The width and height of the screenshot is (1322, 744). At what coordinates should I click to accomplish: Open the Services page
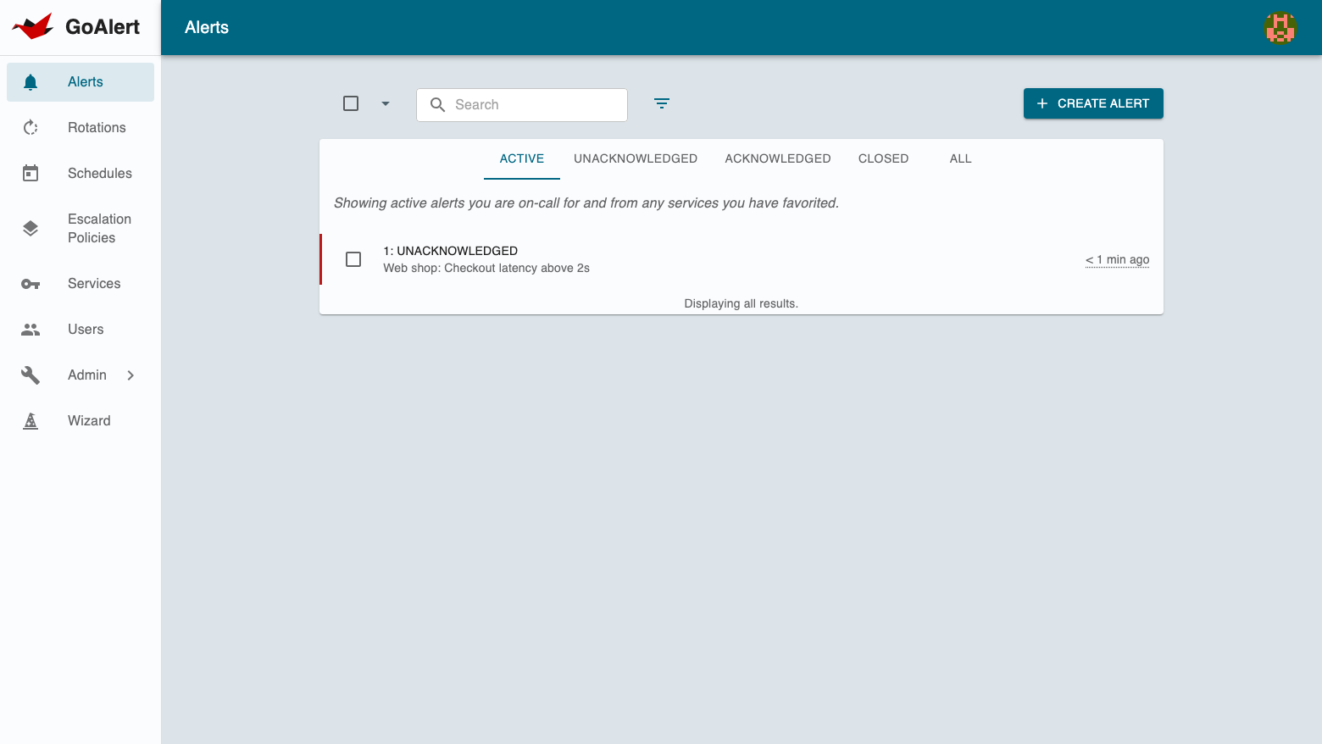[81, 284]
